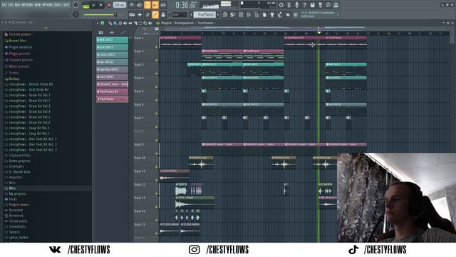Viewport: 456px width, 257px height.
Task: Select the playlist playback speaker tool
Action: [150, 23]
